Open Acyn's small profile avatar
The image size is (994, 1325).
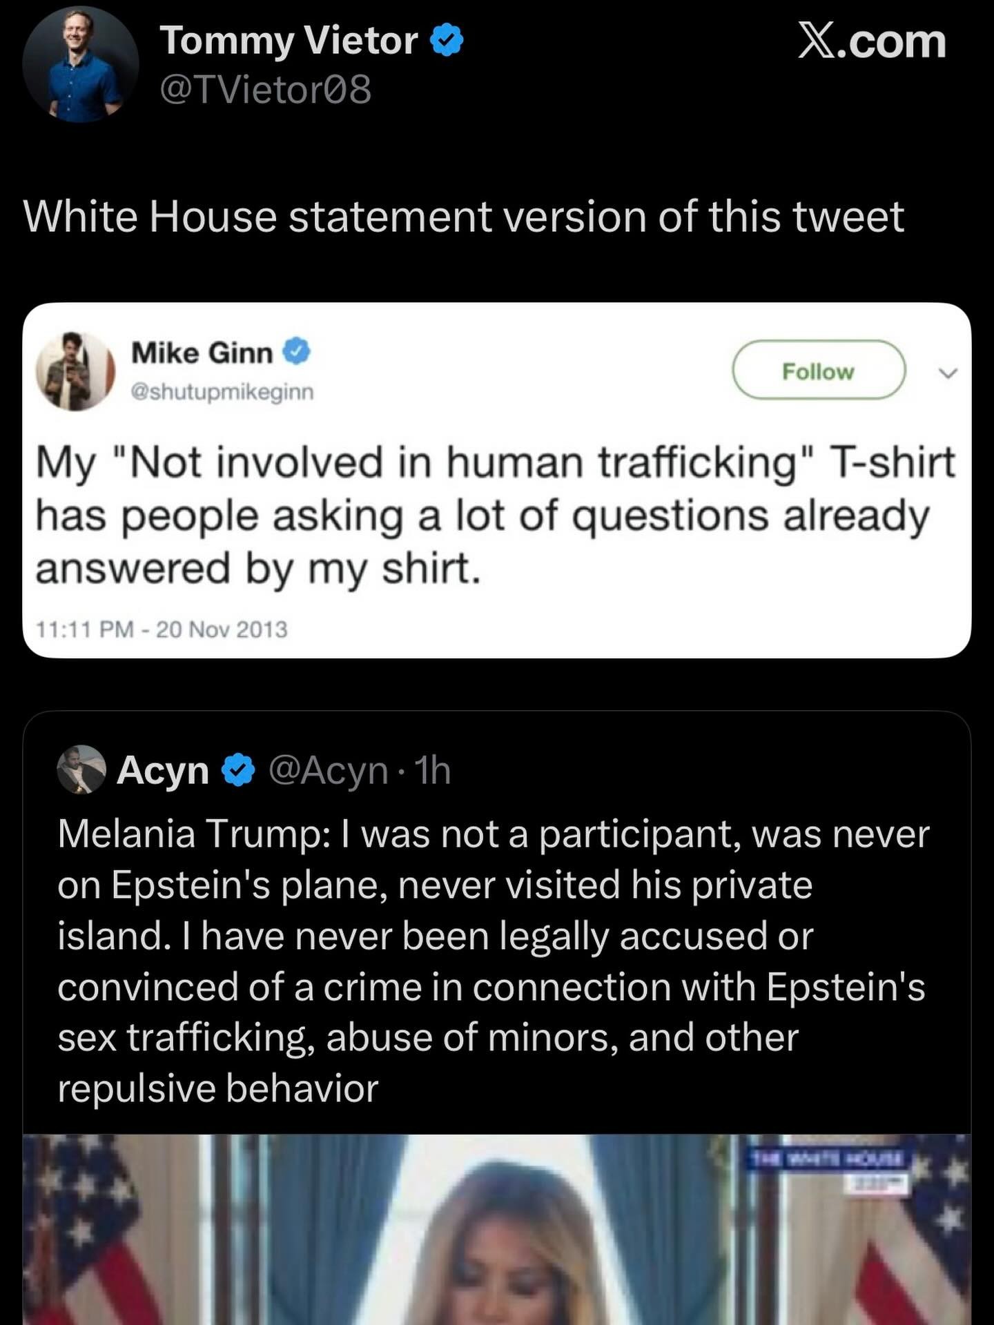(81, 769)
